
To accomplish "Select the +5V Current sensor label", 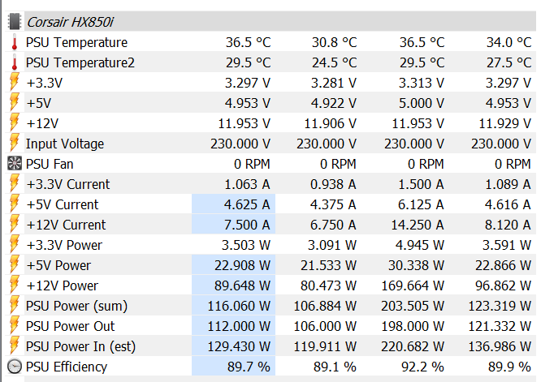I will click(63, 204).
